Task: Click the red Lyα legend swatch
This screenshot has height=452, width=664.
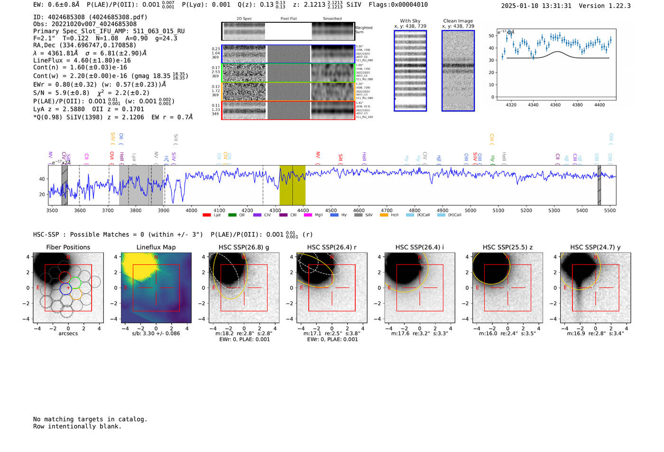Action: [x=206, y=215]
